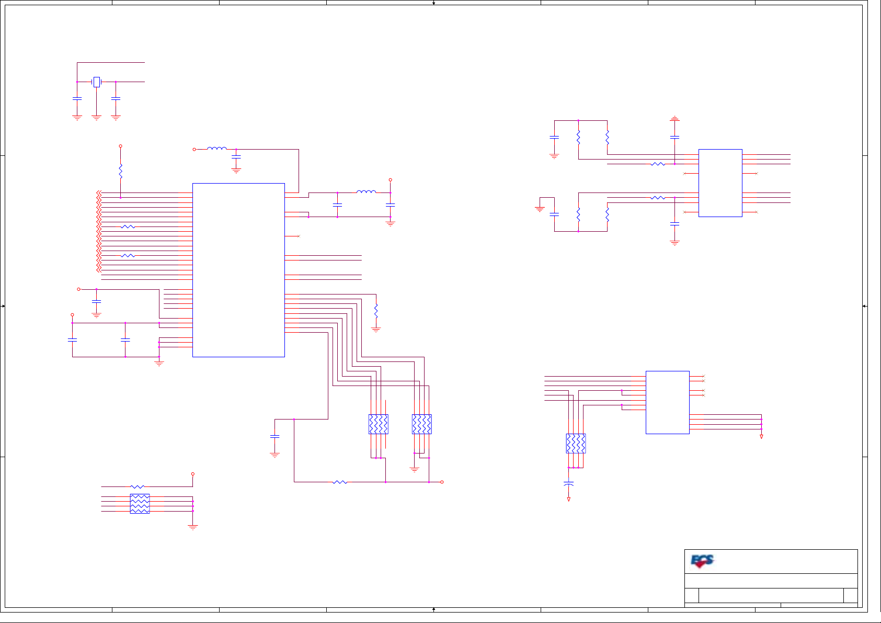Select the horizontal resistor on the bottom wire leading to the open terminal
Viewport: 881px width, 623px height.
[x=340, y=482]
